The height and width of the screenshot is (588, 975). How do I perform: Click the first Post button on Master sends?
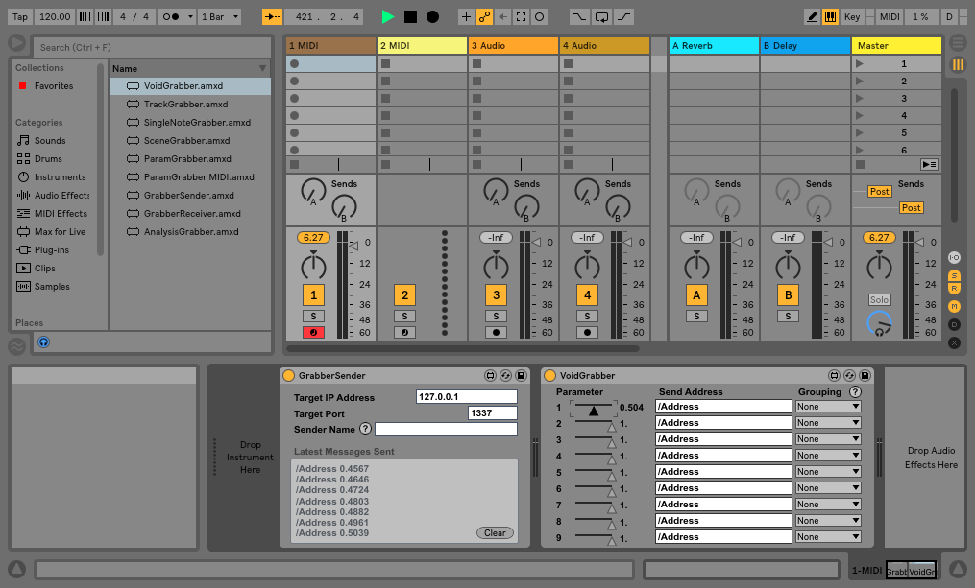coord(879,191)
